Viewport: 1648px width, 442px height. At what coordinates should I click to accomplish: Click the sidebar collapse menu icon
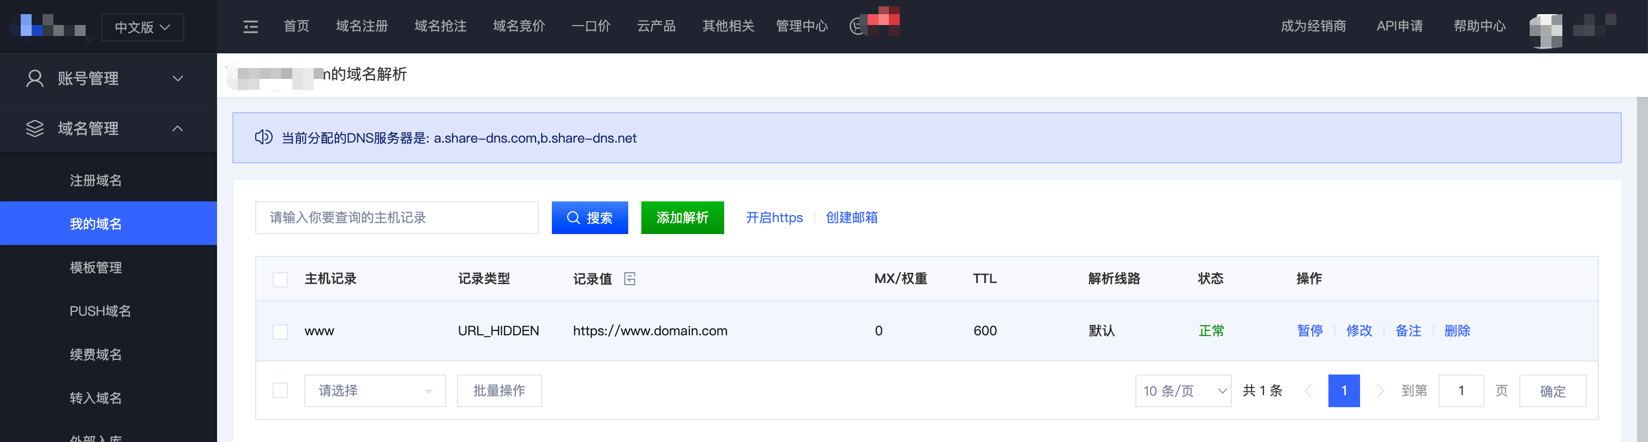(251, 26)
